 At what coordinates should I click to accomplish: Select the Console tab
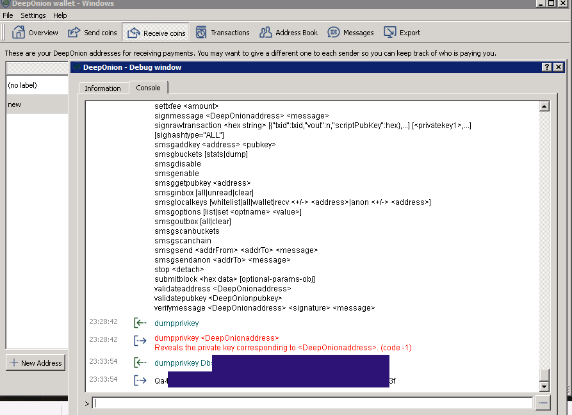point(148,88)
